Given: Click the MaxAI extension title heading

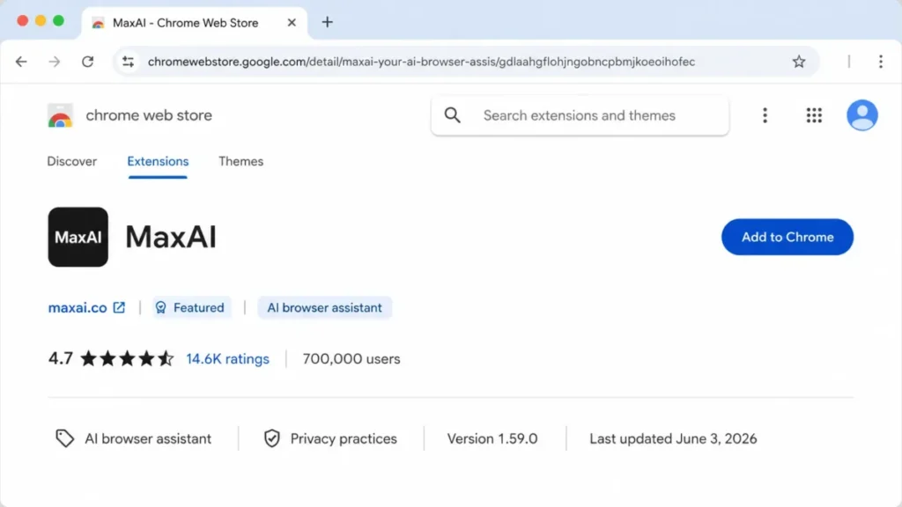Looking at the screenshot, I should pyautogui.click(x=171, y=237).
